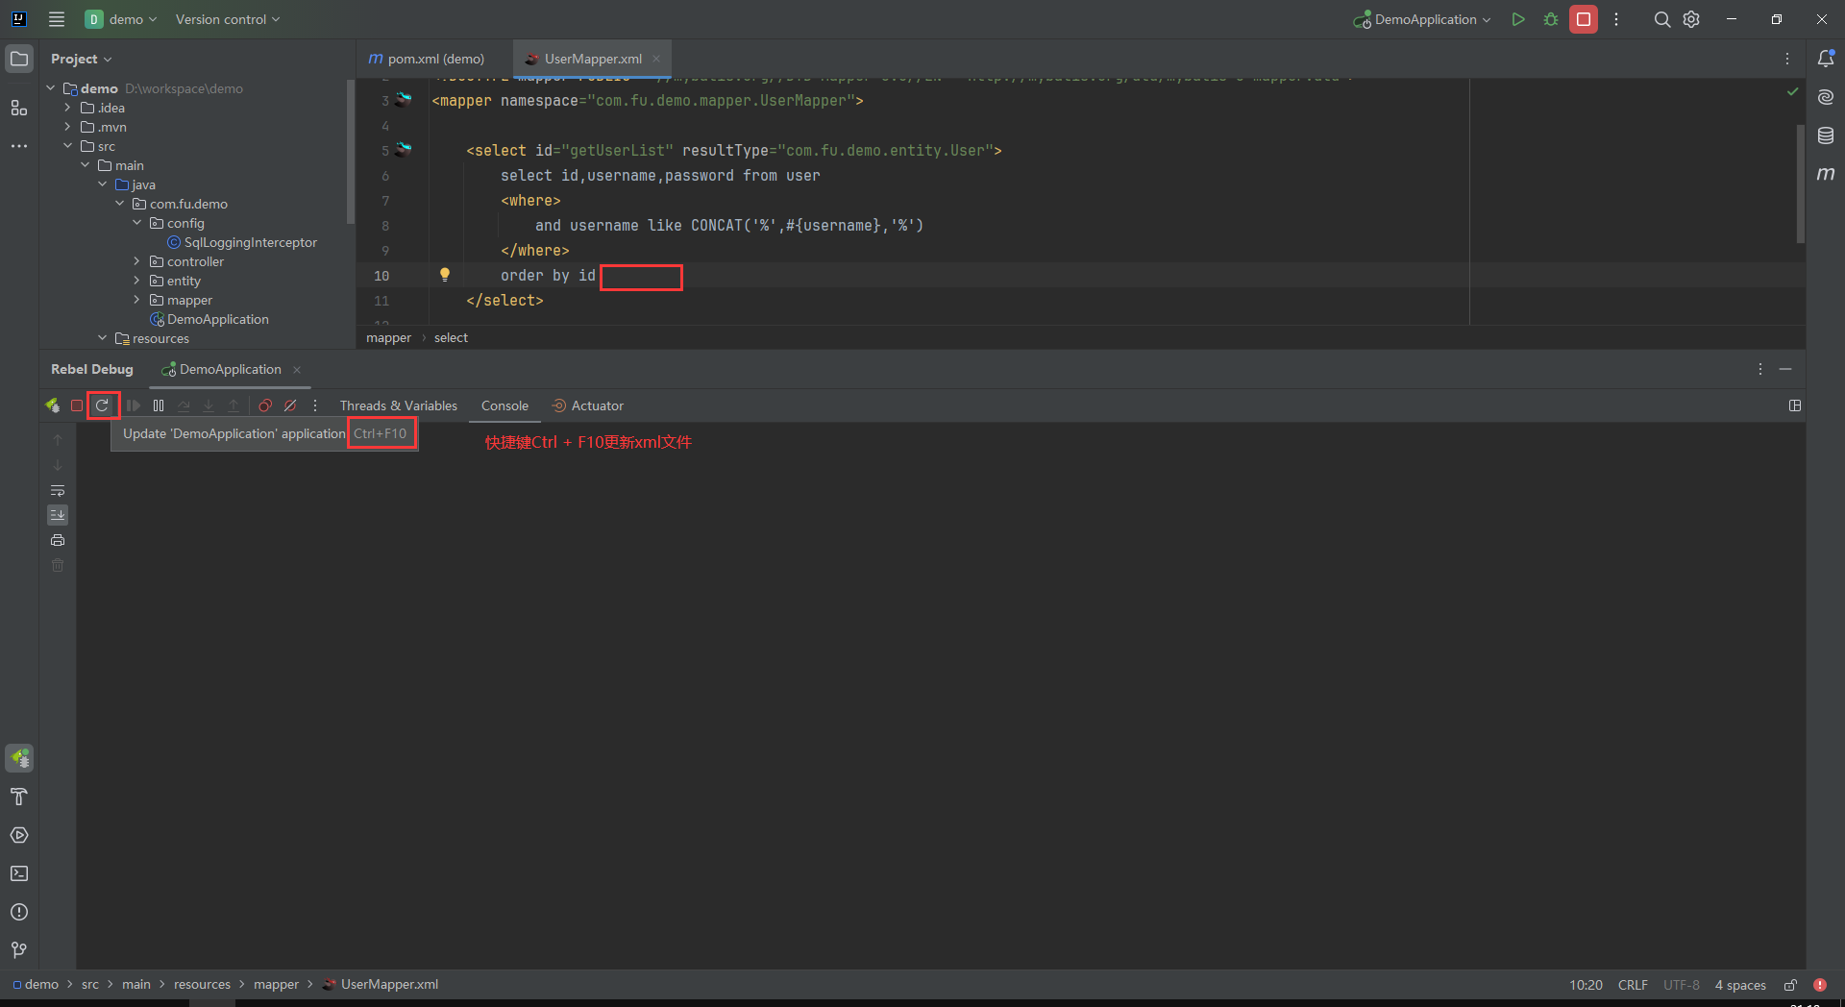This screenshot has width=1845, height=1007.
Task: Stop the running DemoApplication process
Action: click(78, 405)
